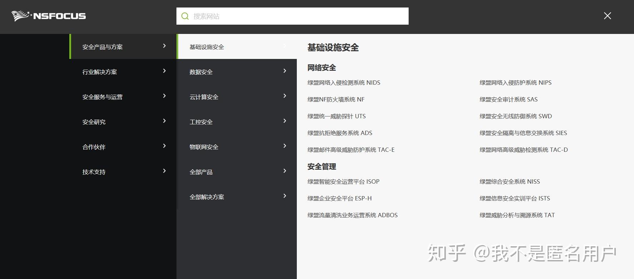The image size is (634, 279).
Task: Expand chevron next to 数据安全
Action: 285,71
